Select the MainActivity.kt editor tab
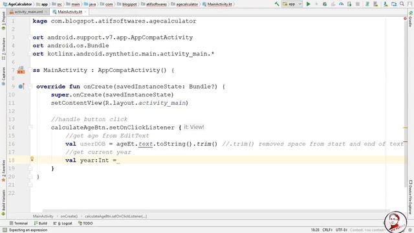Image resolution: width=414 pixels, height=233 pixels. (70, 12)
